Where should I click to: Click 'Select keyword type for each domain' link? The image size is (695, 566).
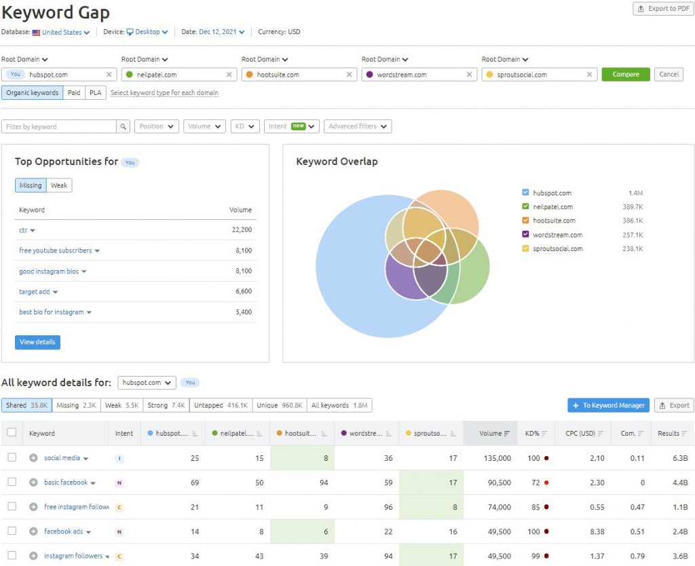(x=164, y=92)
